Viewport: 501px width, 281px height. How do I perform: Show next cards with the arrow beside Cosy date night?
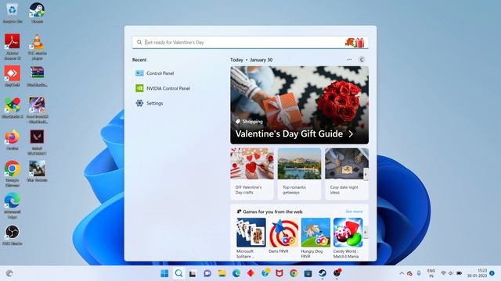click(x=366, y=174)
